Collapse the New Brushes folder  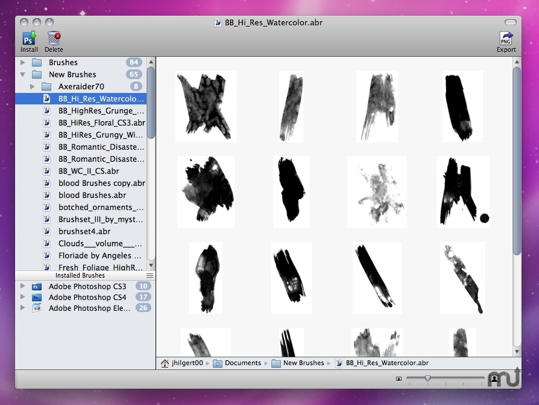click(23, 74)
